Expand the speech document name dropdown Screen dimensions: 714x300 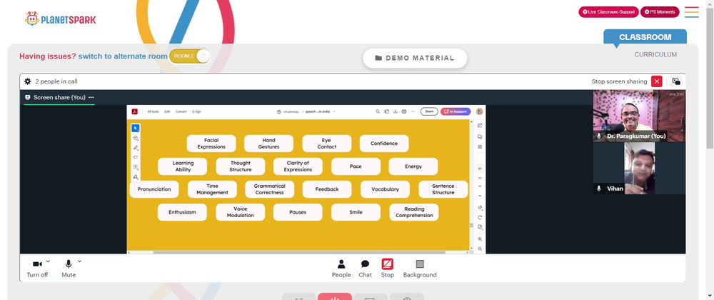334,111
